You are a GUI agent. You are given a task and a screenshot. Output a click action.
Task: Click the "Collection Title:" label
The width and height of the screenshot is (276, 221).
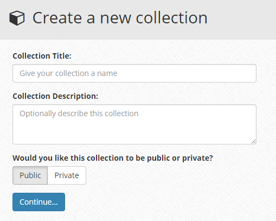pos(42,56)
